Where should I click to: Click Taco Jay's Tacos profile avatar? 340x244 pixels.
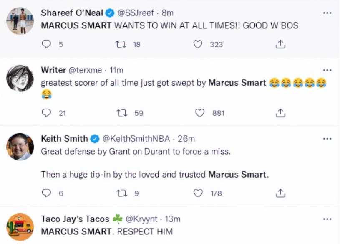20,227
